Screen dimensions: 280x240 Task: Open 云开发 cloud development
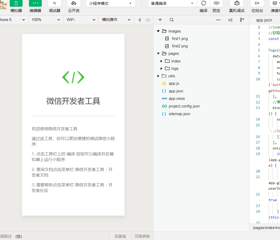(74, 3)
